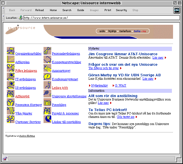Click the idrottsförening tennis racket icon
Image resolution: width=183 pixels, height=164 pixels.
[47, 93]
